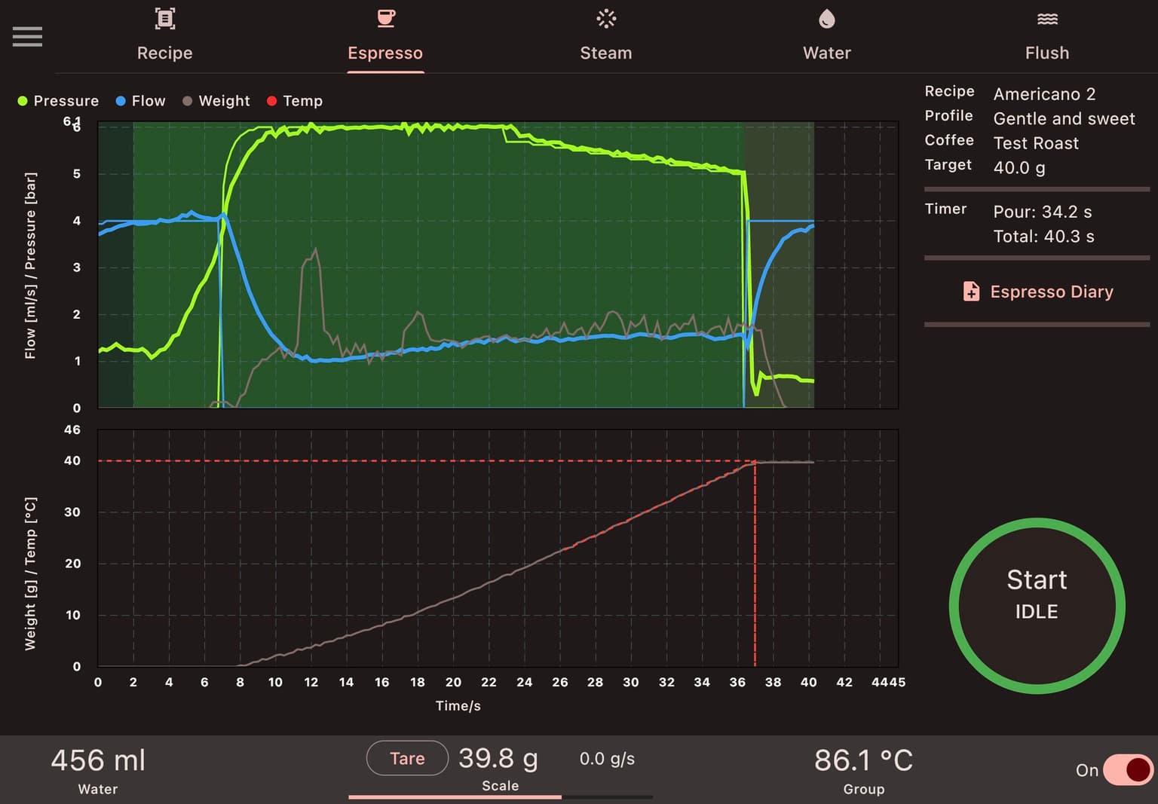Click recipe name Americano 2

pyautogui.click(x=1044, y=94)
